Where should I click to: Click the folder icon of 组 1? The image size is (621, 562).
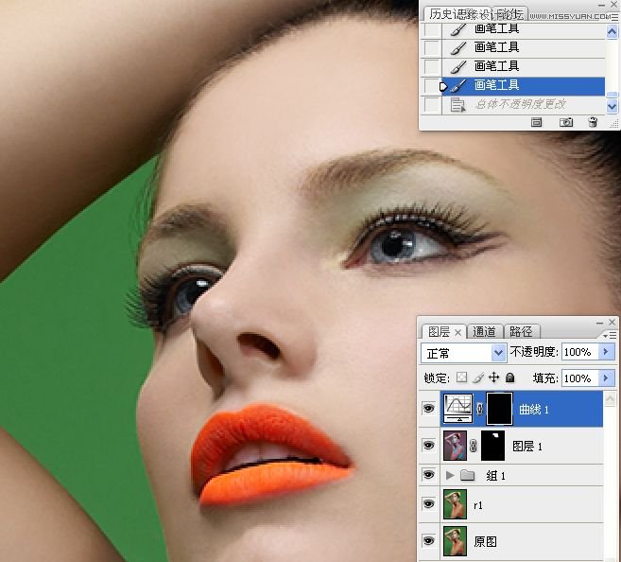pyautogui.click(x=467, y=475)
